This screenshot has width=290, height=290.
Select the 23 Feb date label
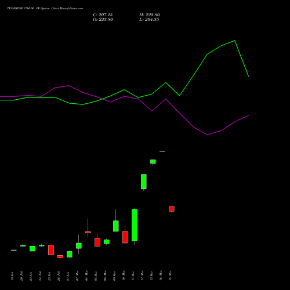coord(31,276)
